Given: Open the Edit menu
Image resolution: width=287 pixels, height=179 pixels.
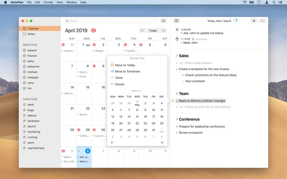Looking at the screenshot, I should (37, 2).
